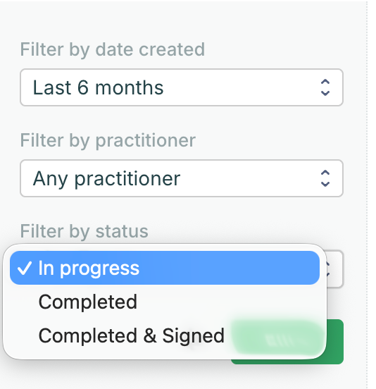Click the checkmark beside "In progress"
The height and width of the screenshot is (389, 376).
25,268
